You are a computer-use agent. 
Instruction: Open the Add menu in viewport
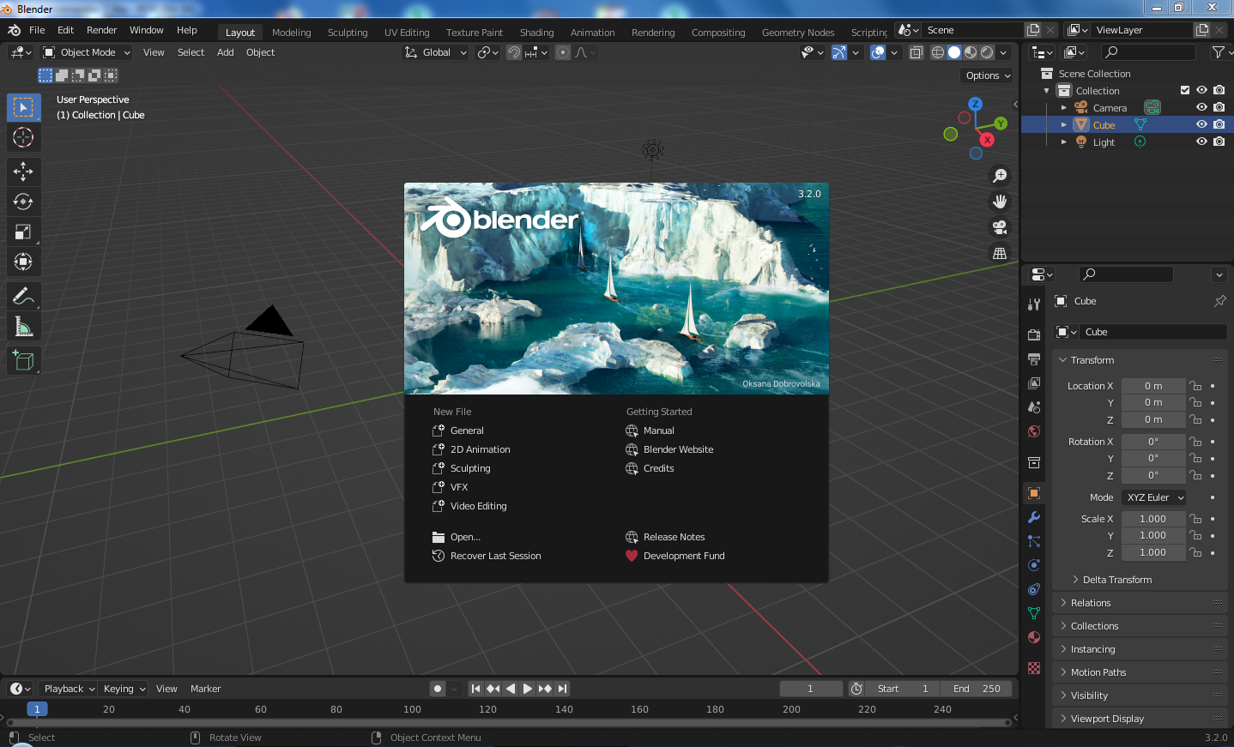point(226,52)
